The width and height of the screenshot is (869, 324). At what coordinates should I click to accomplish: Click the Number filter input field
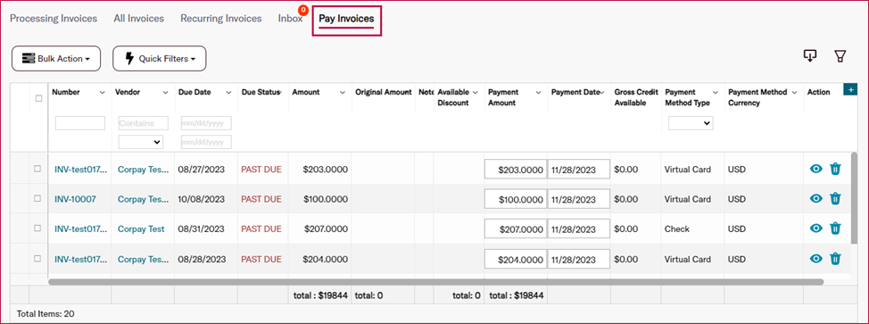(x=79, y=123)
